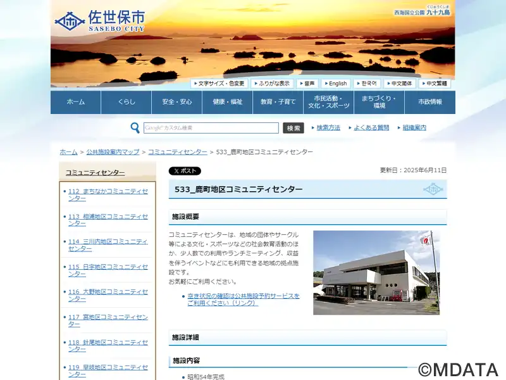Open the 検索方法 link

[328, 128]
